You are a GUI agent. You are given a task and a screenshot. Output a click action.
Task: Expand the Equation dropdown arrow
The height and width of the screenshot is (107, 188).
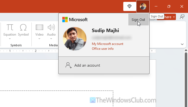[x=10, y=39]
